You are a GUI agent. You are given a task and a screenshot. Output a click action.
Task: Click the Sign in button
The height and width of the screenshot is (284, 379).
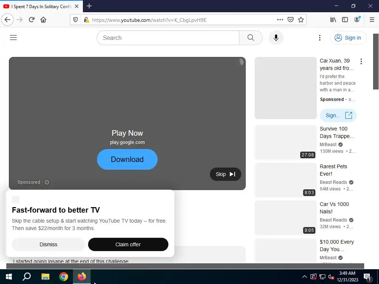[348, 38]
